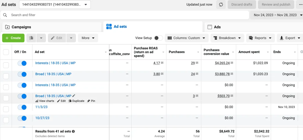Viewport: 303px width, 140px height.
Task: Click the duplicate icon button in toolbar
Action: (31, 38)
